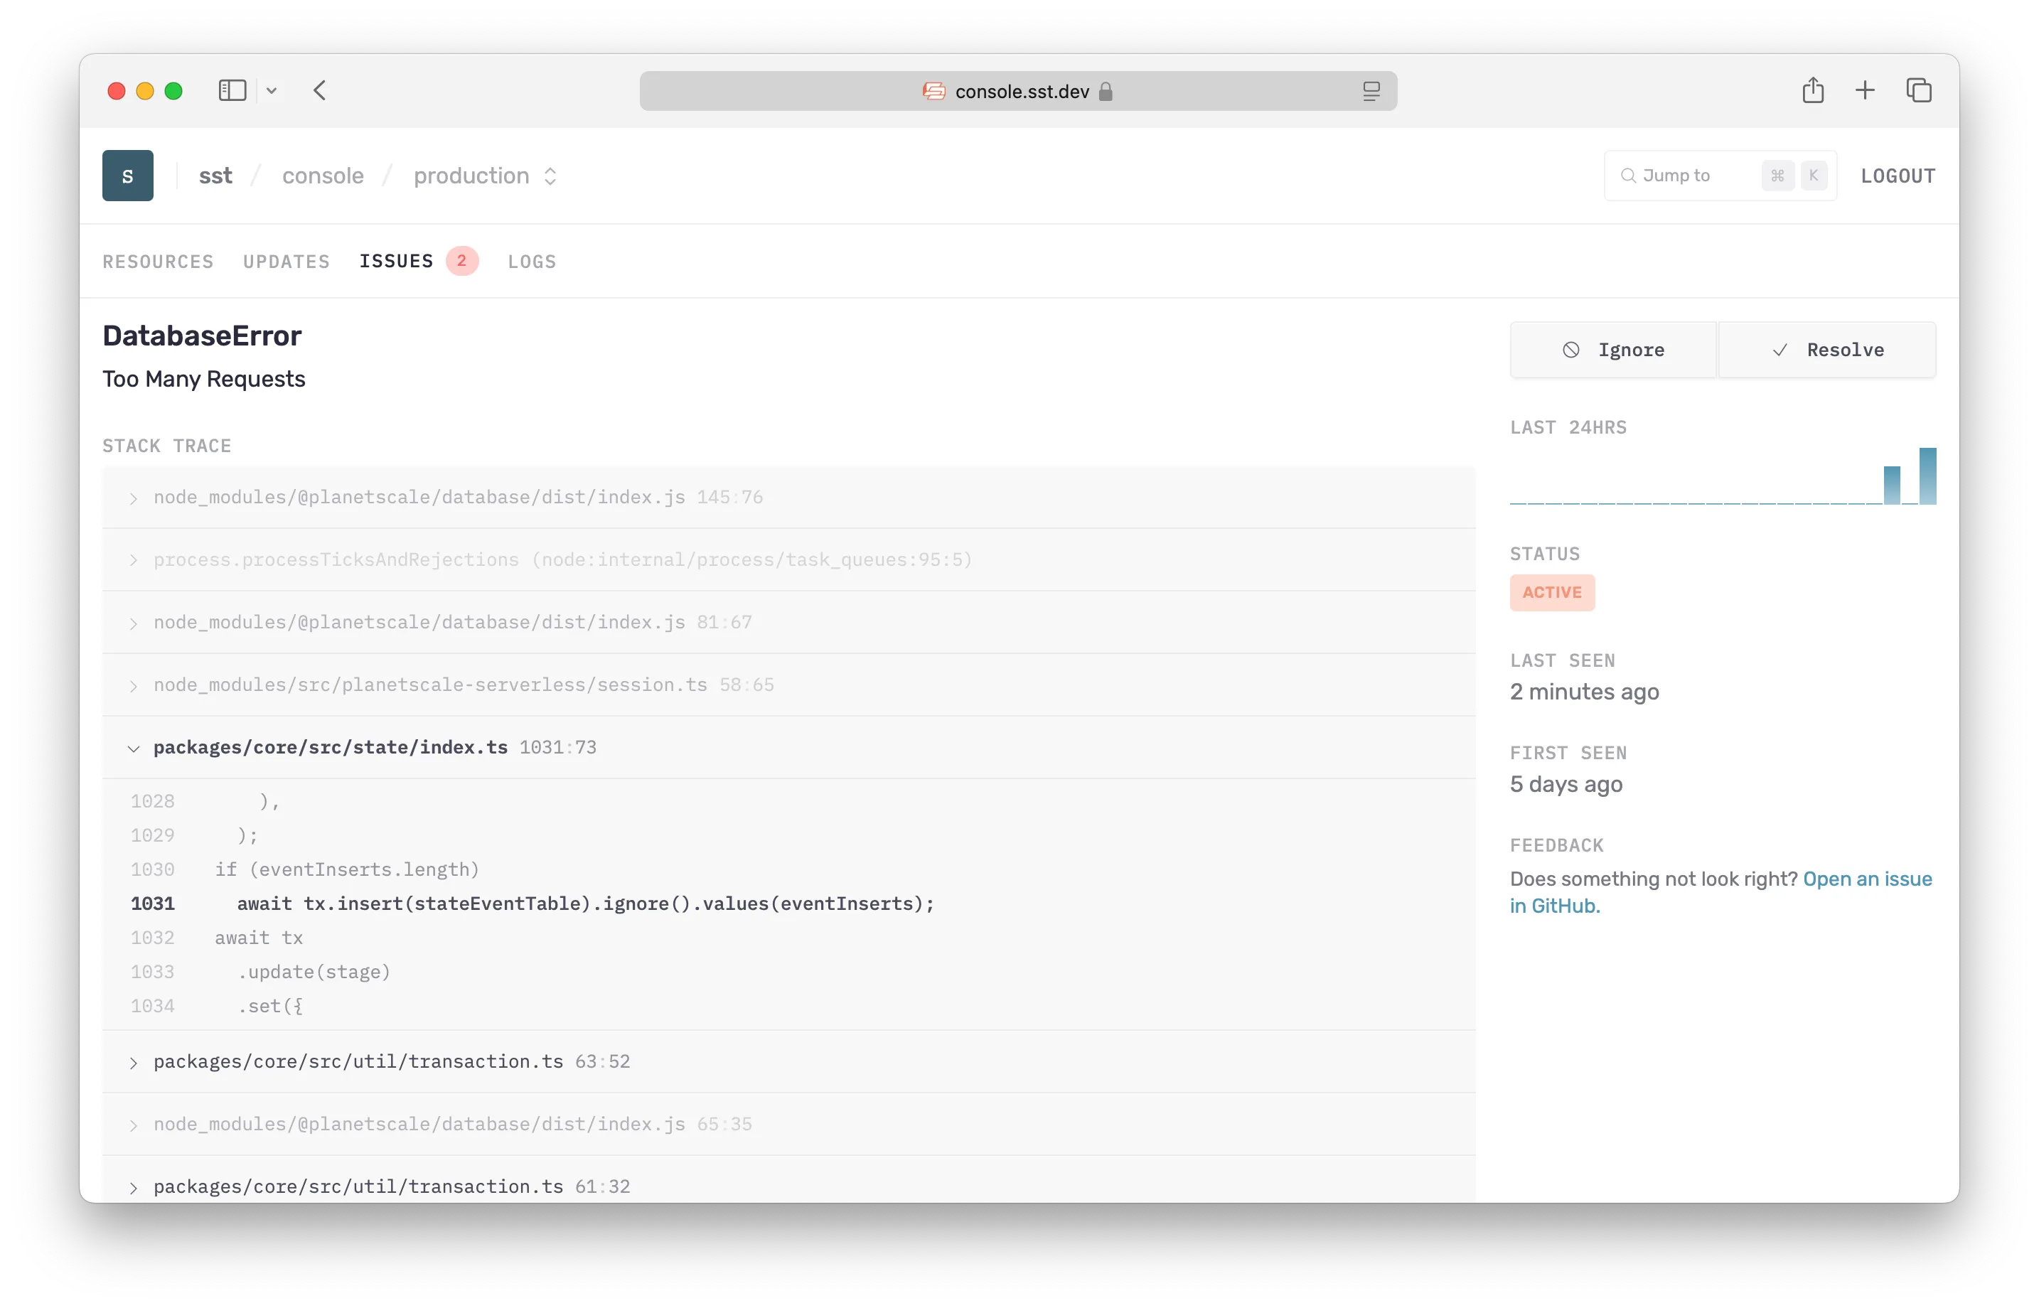Click the LOGOUT button

coord(1898,176)
